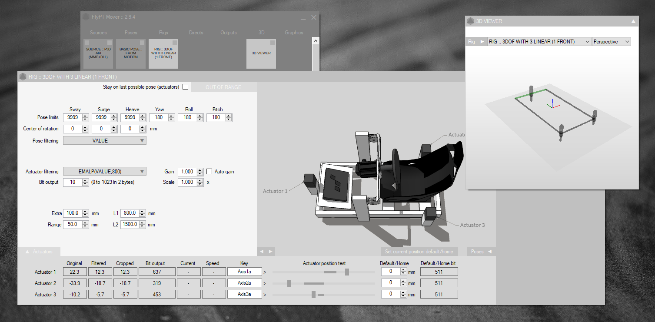Click the Sway pose limit field
The height and width of the screenshot is (322, 655).
[73, 117]
